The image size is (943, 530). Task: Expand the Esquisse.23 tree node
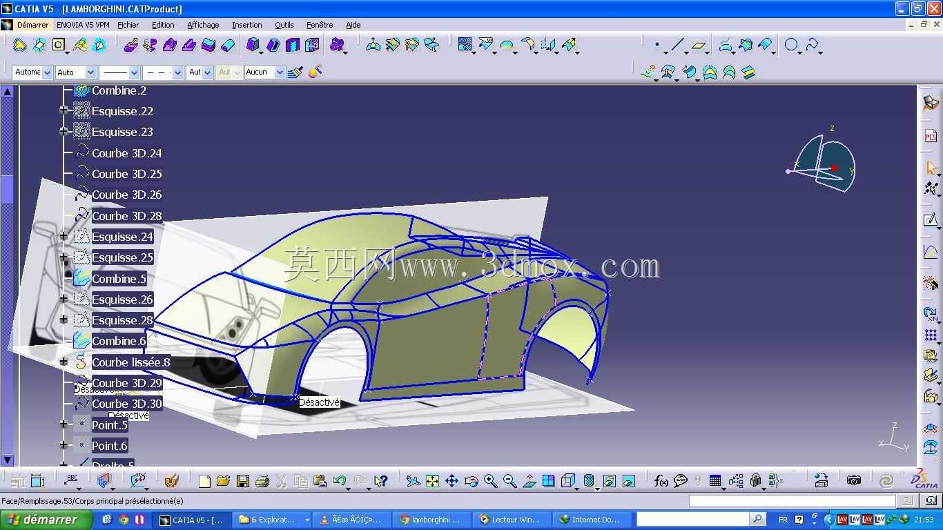[64, 131]
